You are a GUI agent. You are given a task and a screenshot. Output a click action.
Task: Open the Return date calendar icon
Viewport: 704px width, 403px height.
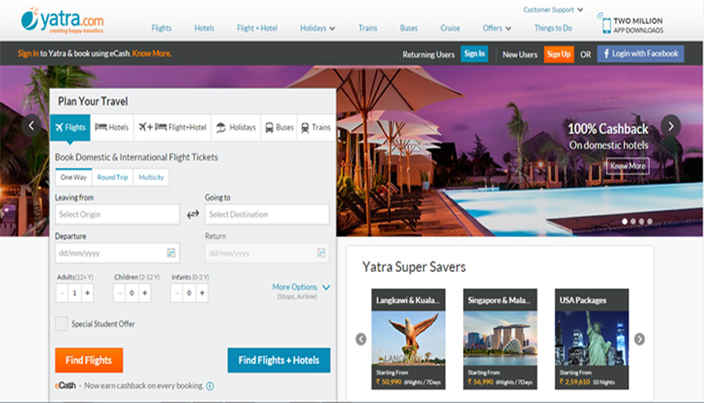click(321, 253)
